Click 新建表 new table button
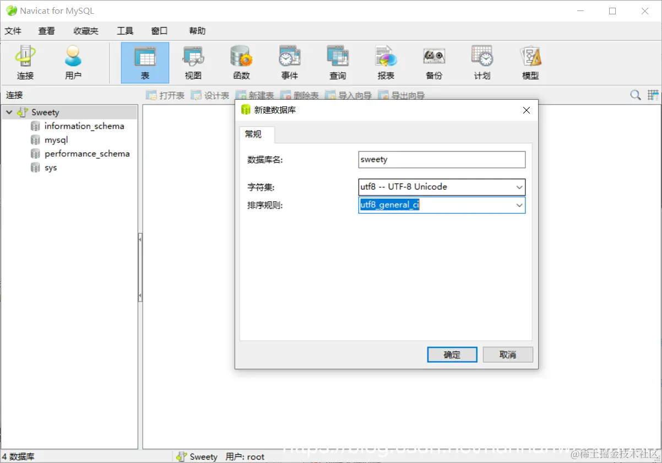This screenshot has height=463, width=662. coord(254,95)
